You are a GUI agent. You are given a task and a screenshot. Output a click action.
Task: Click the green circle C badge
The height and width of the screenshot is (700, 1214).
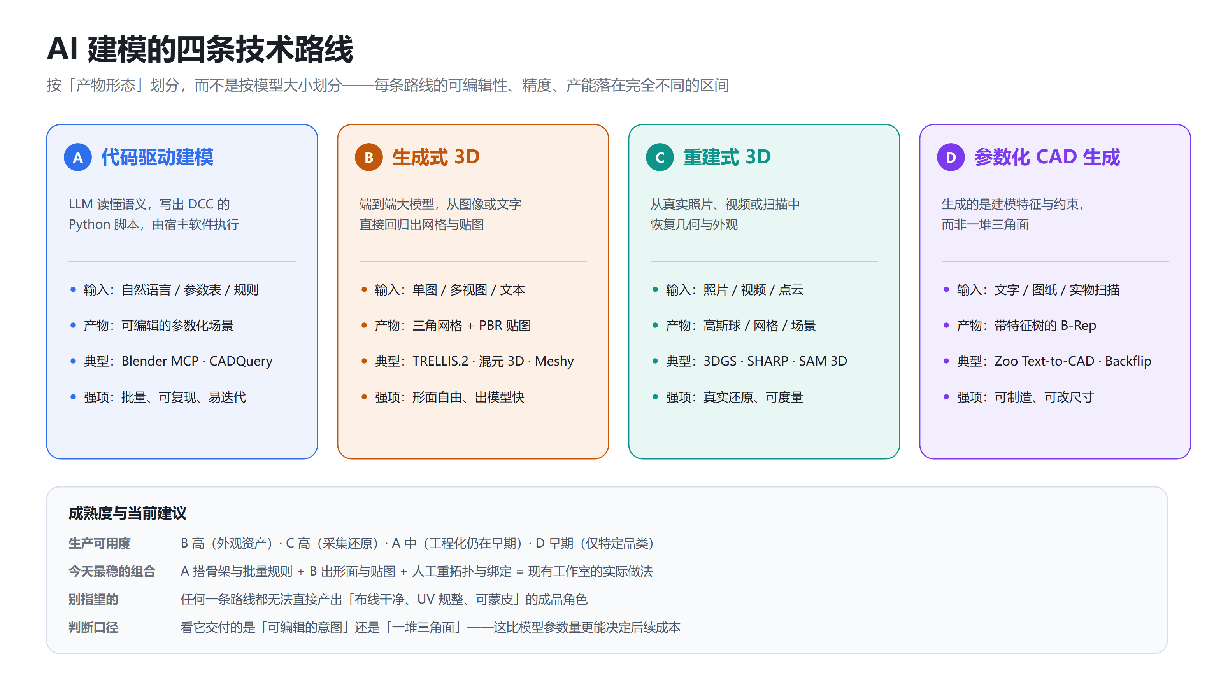pos(660,157)
